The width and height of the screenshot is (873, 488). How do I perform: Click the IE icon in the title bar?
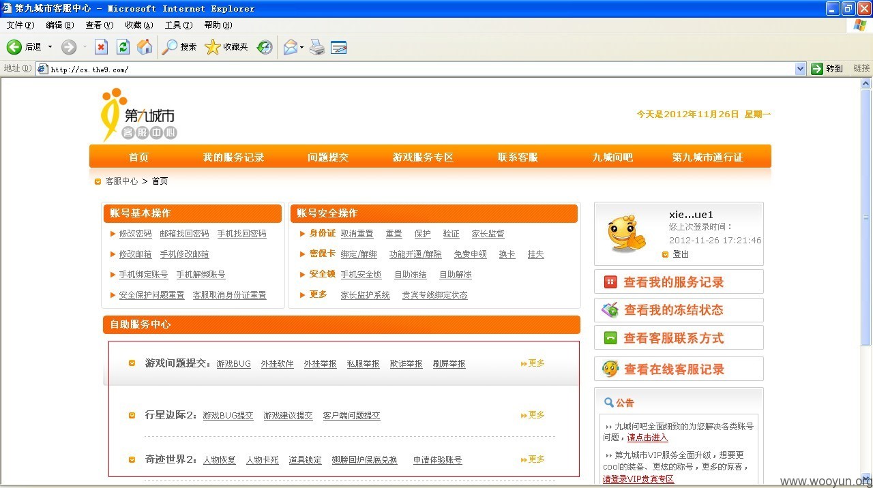(x=8, y=8)
